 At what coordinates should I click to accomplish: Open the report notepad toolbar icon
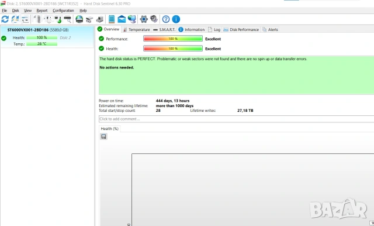pos(112,19)
